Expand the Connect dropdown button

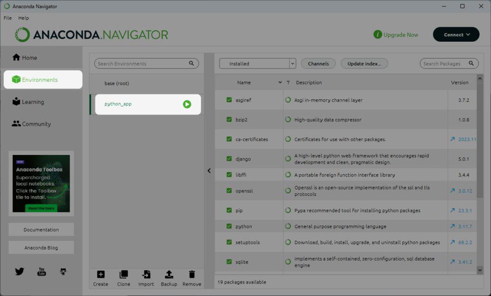(456, 35)
